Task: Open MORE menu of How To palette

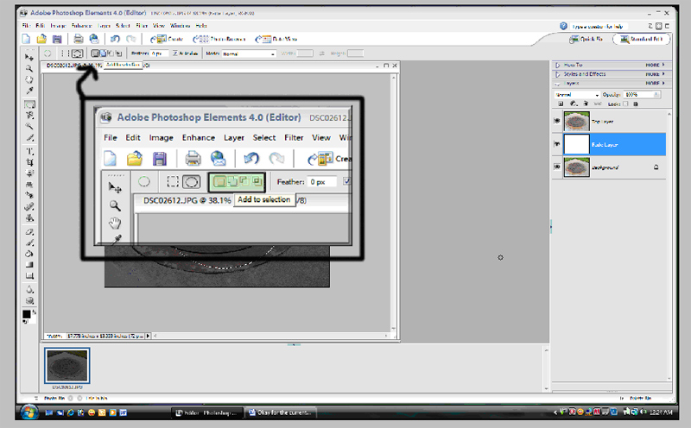Action: [655, 65]
